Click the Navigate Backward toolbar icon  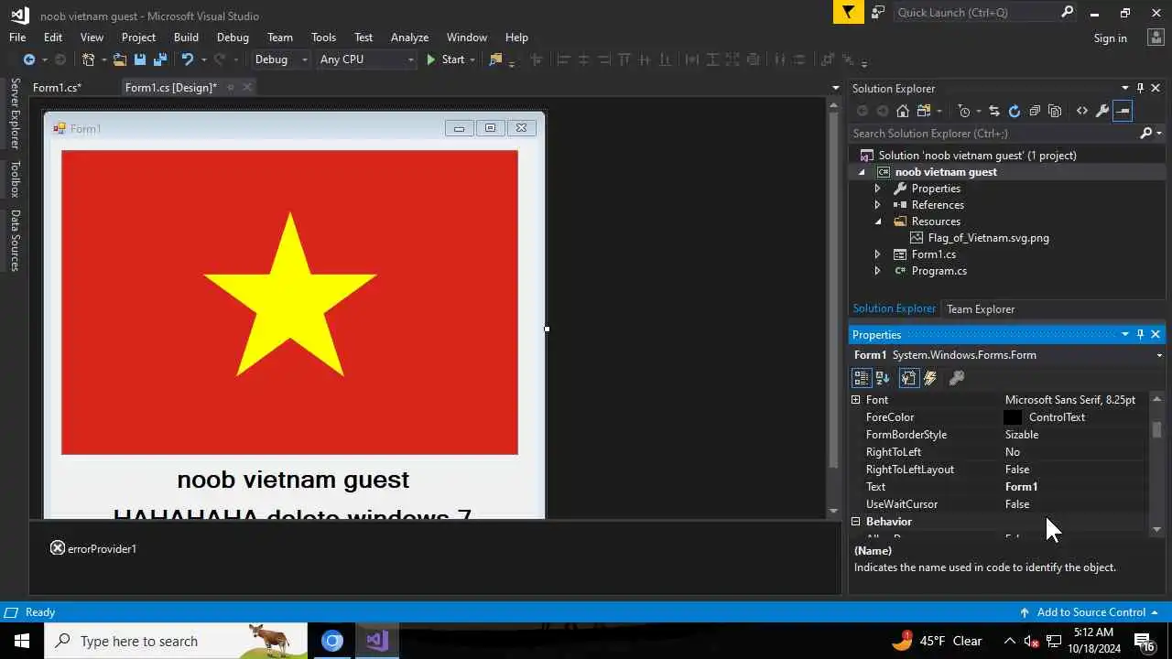tap(29, 59)
